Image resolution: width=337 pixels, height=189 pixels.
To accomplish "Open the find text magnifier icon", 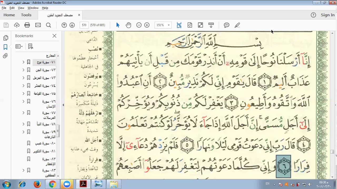I will click(x=48, y=25).
